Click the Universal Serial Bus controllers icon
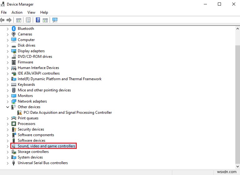 (x=14, y=163)
